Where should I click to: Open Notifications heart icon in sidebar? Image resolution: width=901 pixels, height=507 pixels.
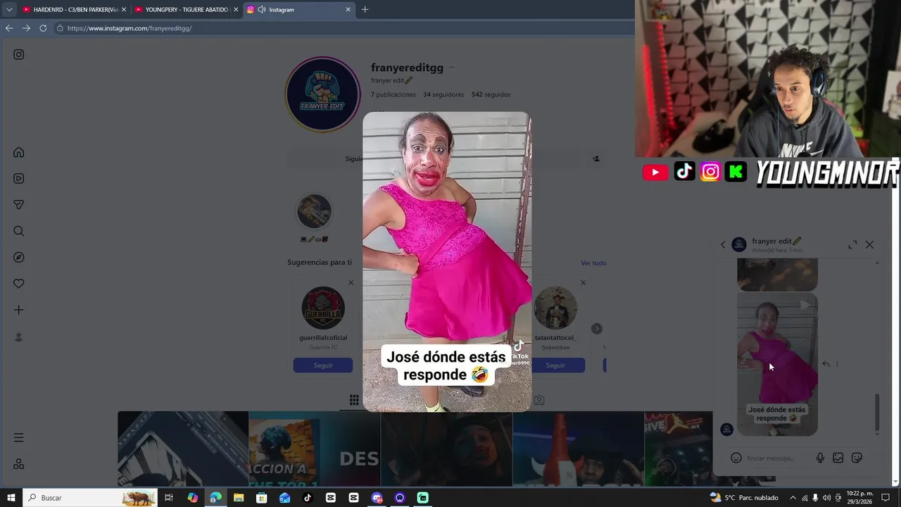pos(19,283)
